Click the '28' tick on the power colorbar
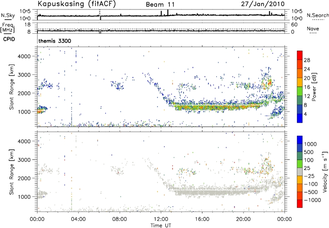This screenshot has width=329, height=228. [307, 60]
